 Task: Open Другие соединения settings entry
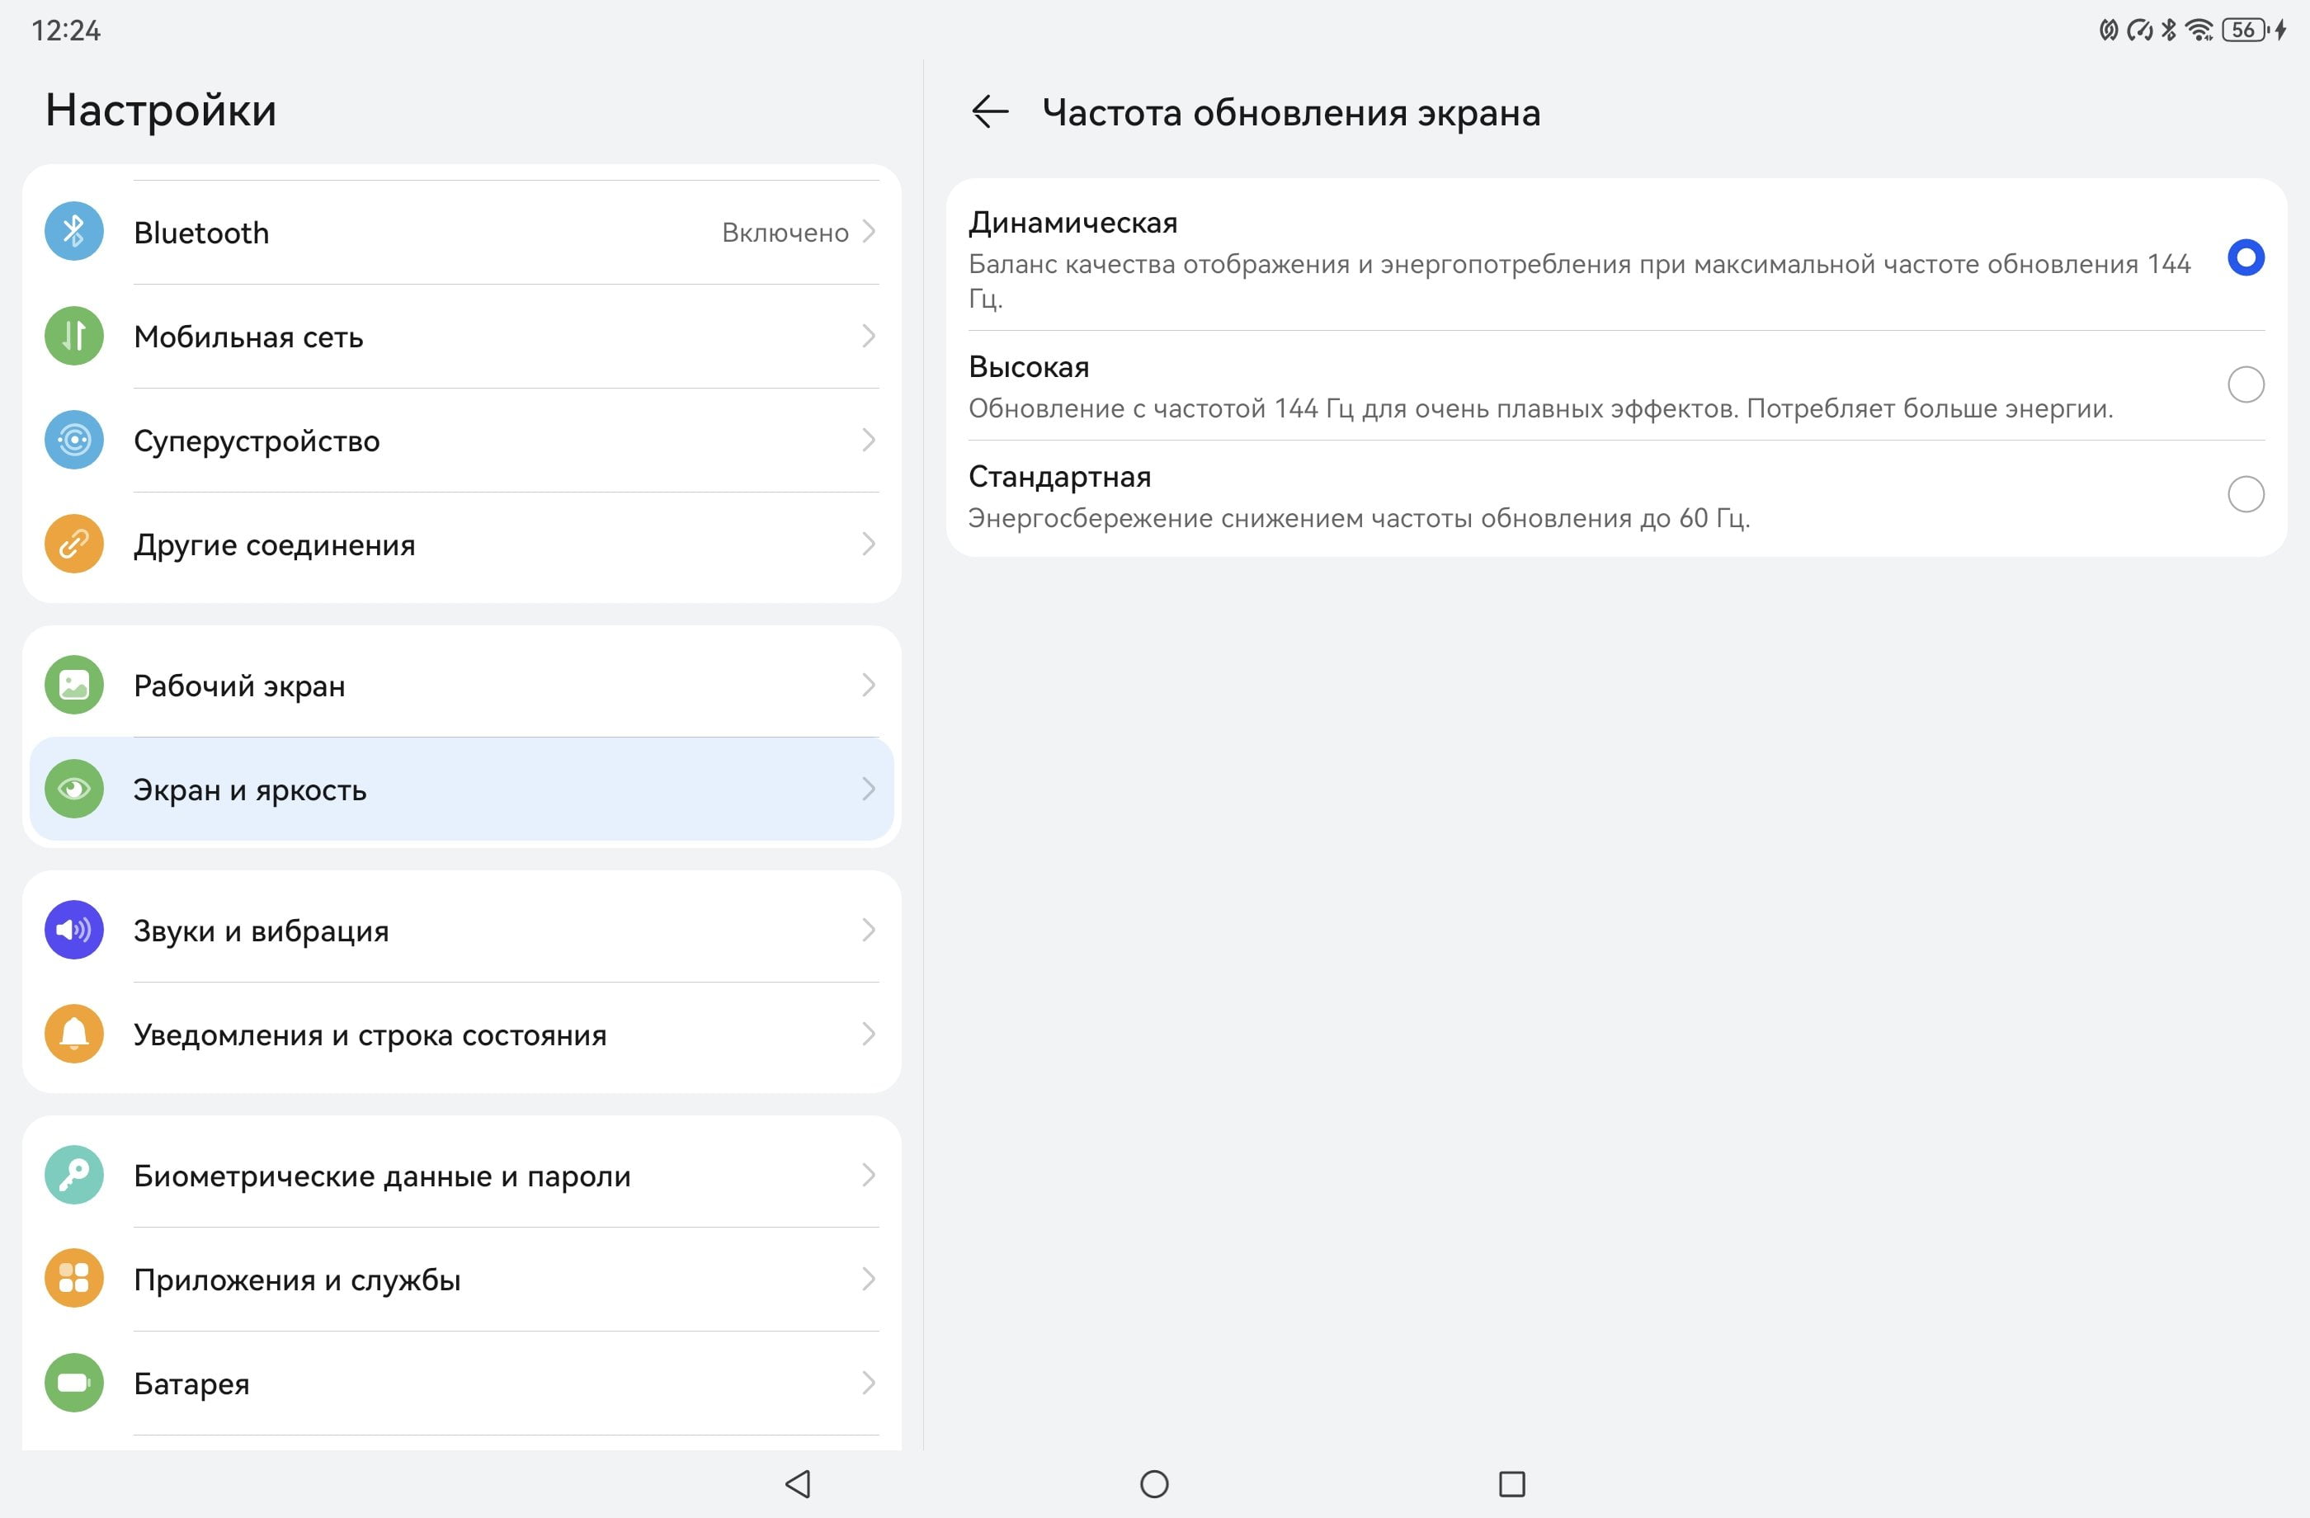462,544
